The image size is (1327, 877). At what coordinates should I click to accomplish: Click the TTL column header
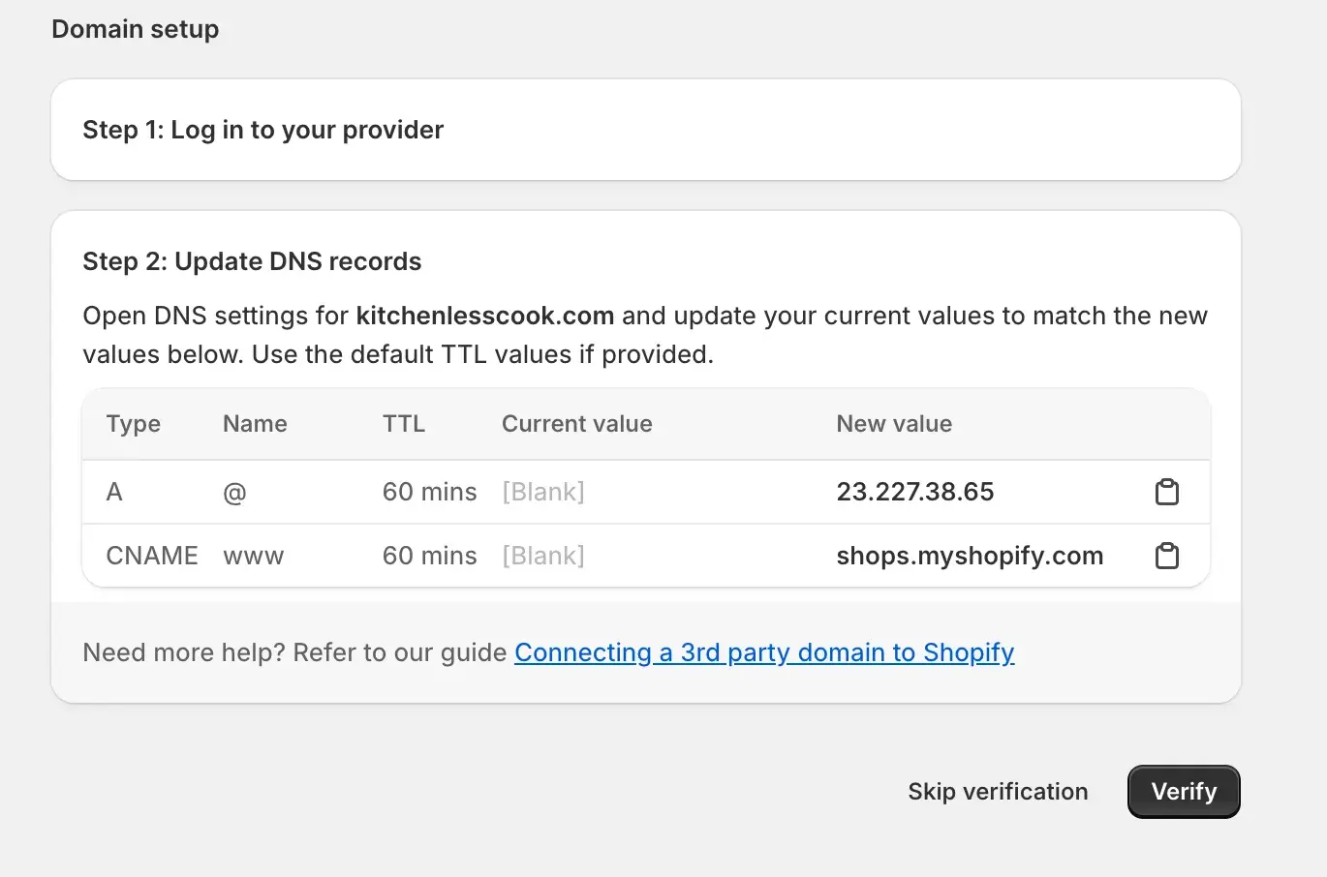click(403, 424)
